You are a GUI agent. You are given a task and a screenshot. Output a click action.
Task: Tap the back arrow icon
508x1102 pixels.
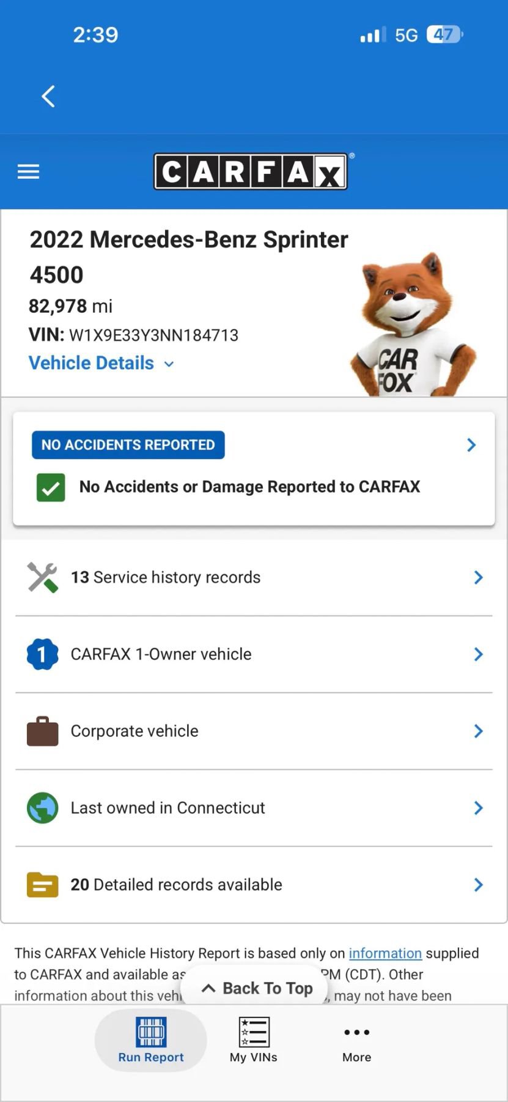[x=48, y=96]
